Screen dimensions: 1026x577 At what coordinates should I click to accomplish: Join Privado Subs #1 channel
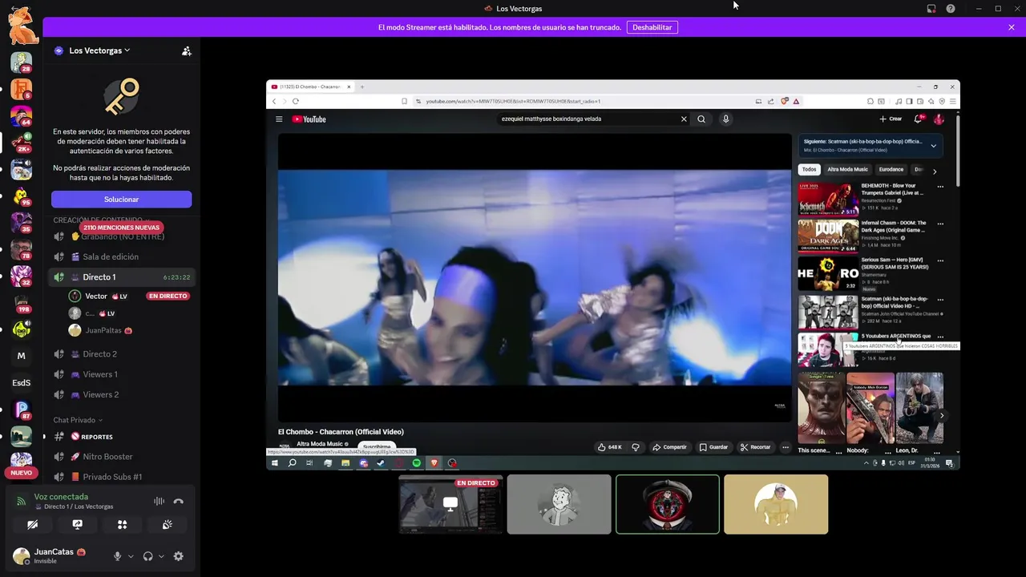112,477
